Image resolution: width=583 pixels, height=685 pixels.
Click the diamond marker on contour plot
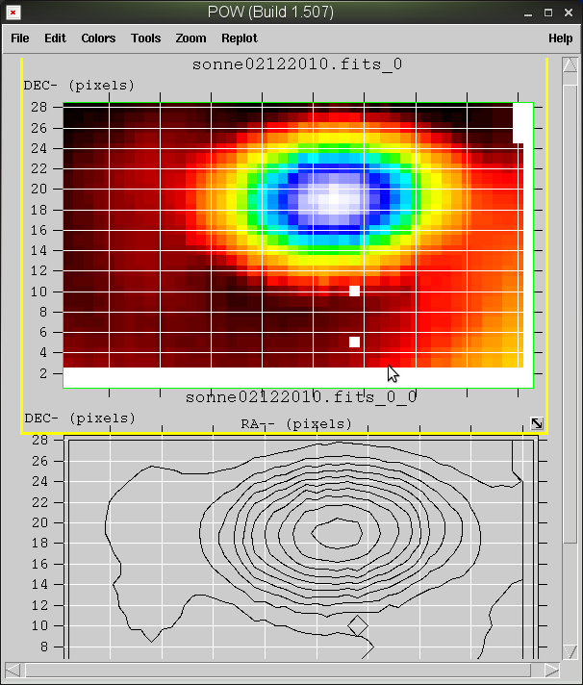click(x=357, y=625)
